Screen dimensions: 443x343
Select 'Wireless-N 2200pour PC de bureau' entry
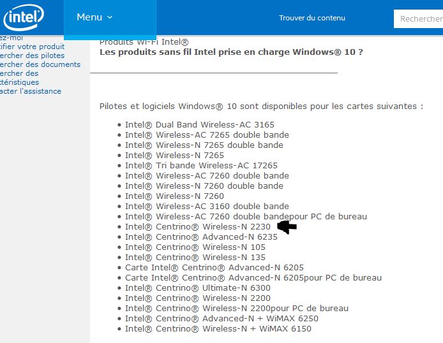click(x=237, y=309)
